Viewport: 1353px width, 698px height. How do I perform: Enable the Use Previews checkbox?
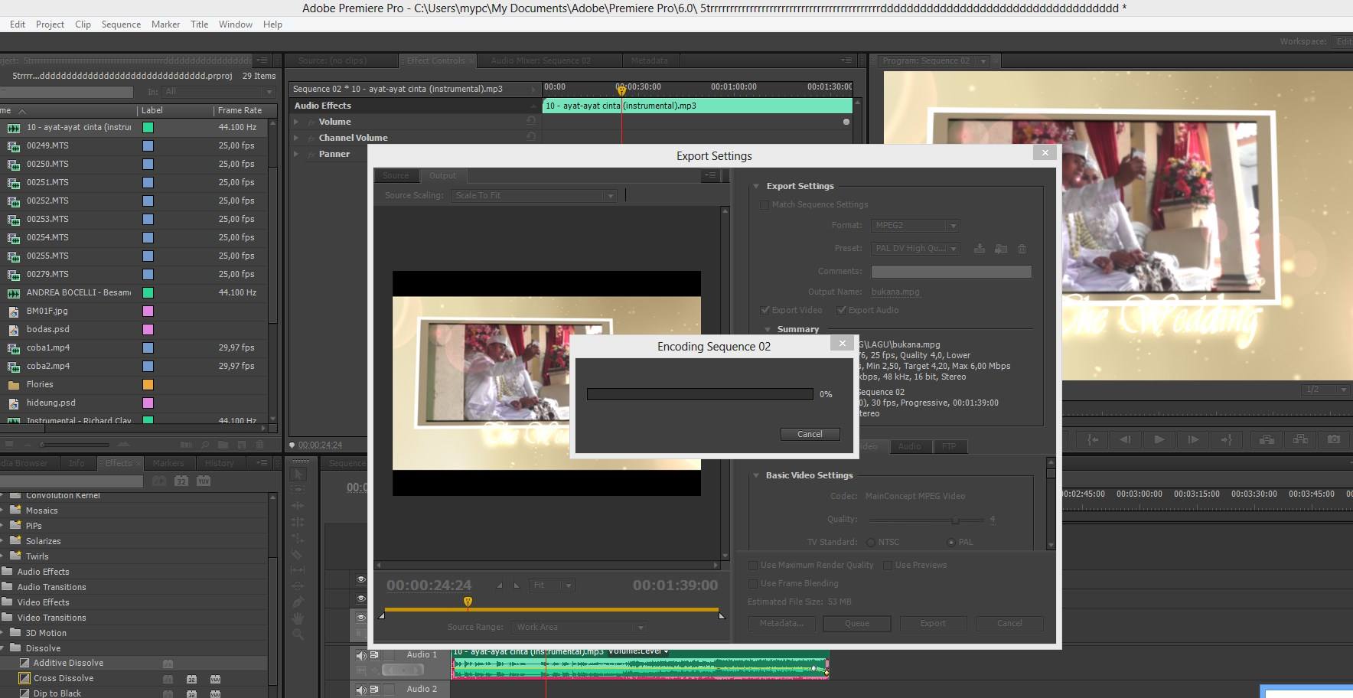tap(888, 565)
